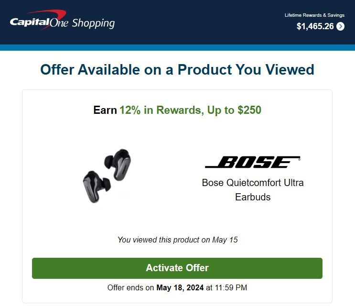This screenshot has height=308, width=355.
Task: Click the You viewed this product note
Action: (178, 240)
